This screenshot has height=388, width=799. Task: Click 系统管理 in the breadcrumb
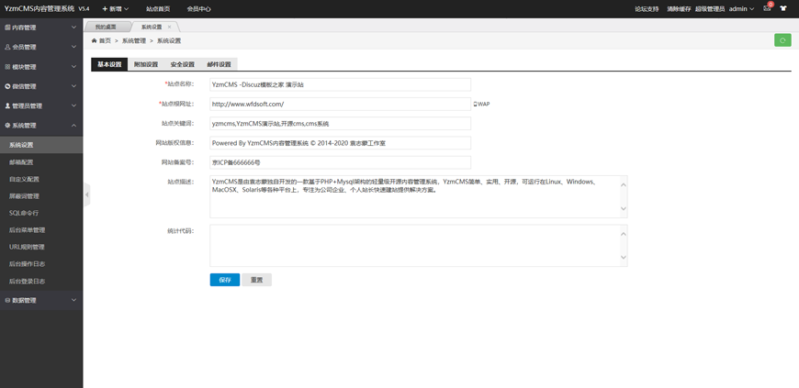coord(133,40)
